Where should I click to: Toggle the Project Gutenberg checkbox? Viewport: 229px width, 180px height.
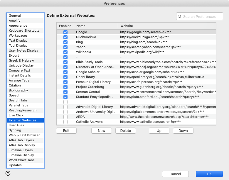pyautogui.click(x=65, y=87)
